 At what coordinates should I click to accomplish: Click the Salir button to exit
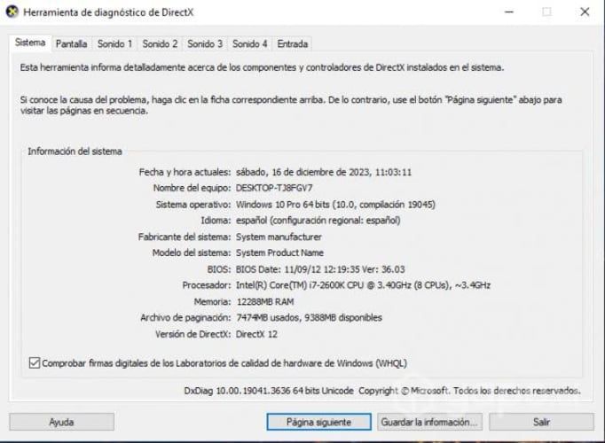(x=541, y=422)
